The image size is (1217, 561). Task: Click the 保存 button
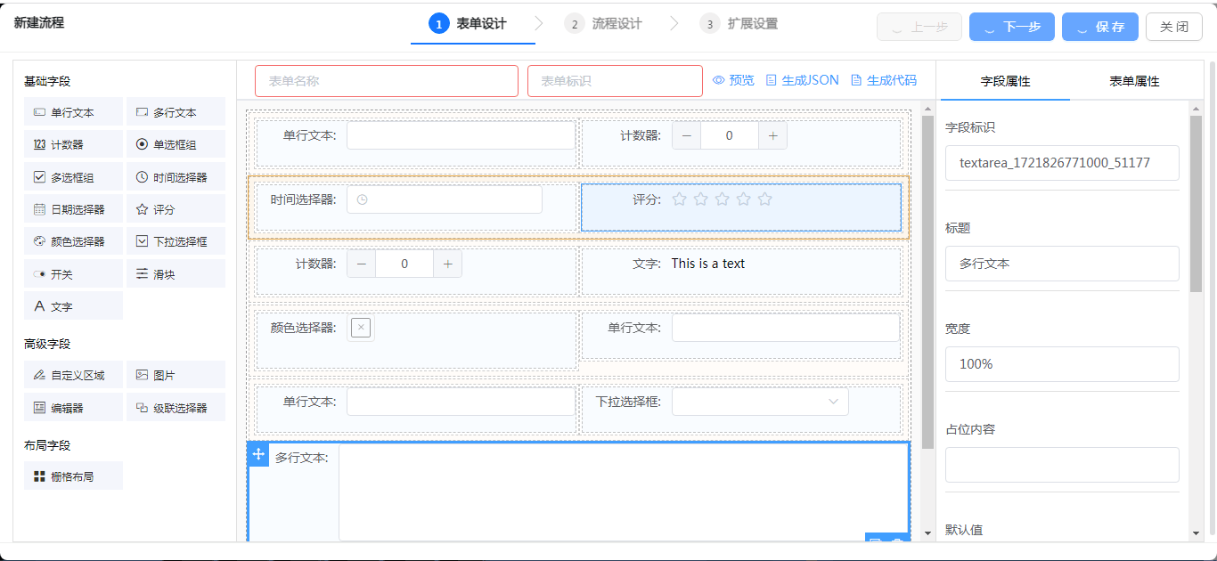pyautogui.click(x=1100, y=27)
